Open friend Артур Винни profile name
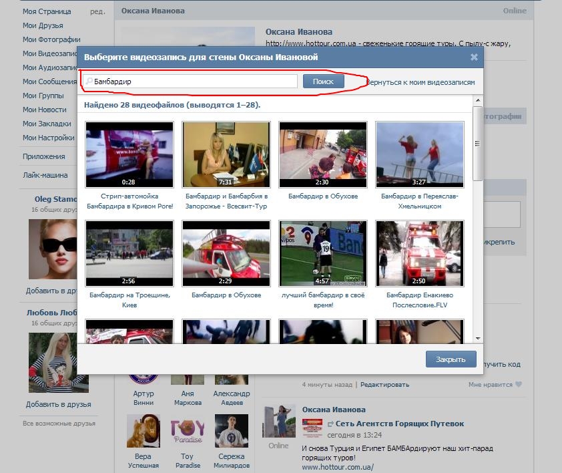562x473 pixels. click(144, 398)
